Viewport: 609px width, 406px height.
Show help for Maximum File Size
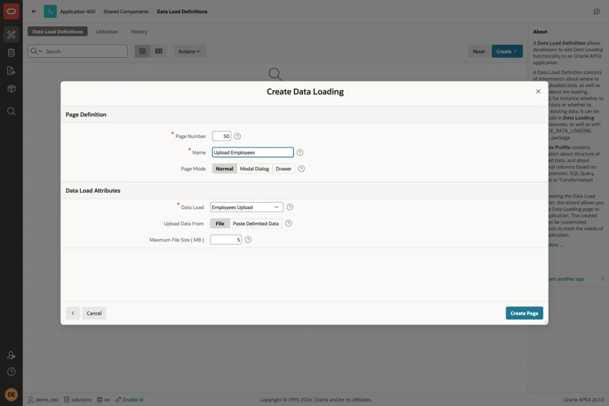click(x=248, y=240)
